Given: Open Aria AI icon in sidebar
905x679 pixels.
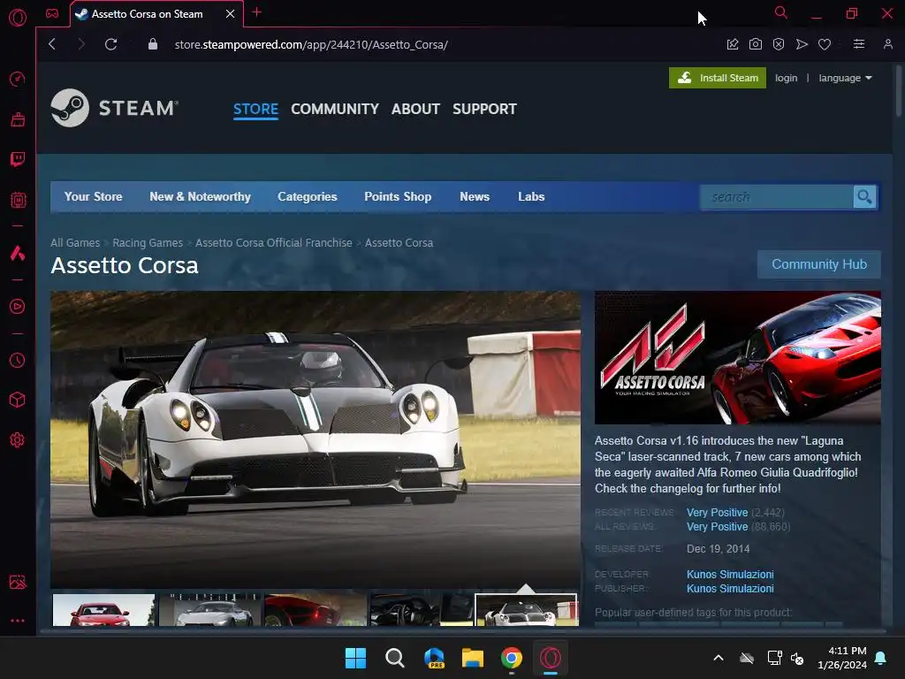Looking at the screenshot, I should coord(18,253).
